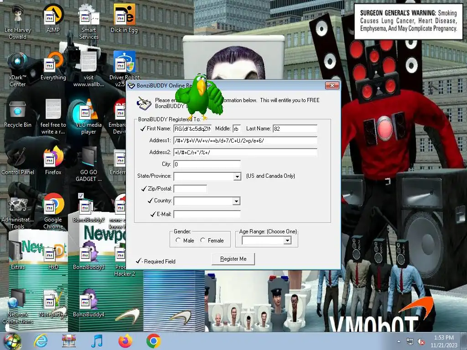Image resolution: width=467 pixels, height=350 pixels.
Task: Focus the First Name input field
Action: coord(193,129)
